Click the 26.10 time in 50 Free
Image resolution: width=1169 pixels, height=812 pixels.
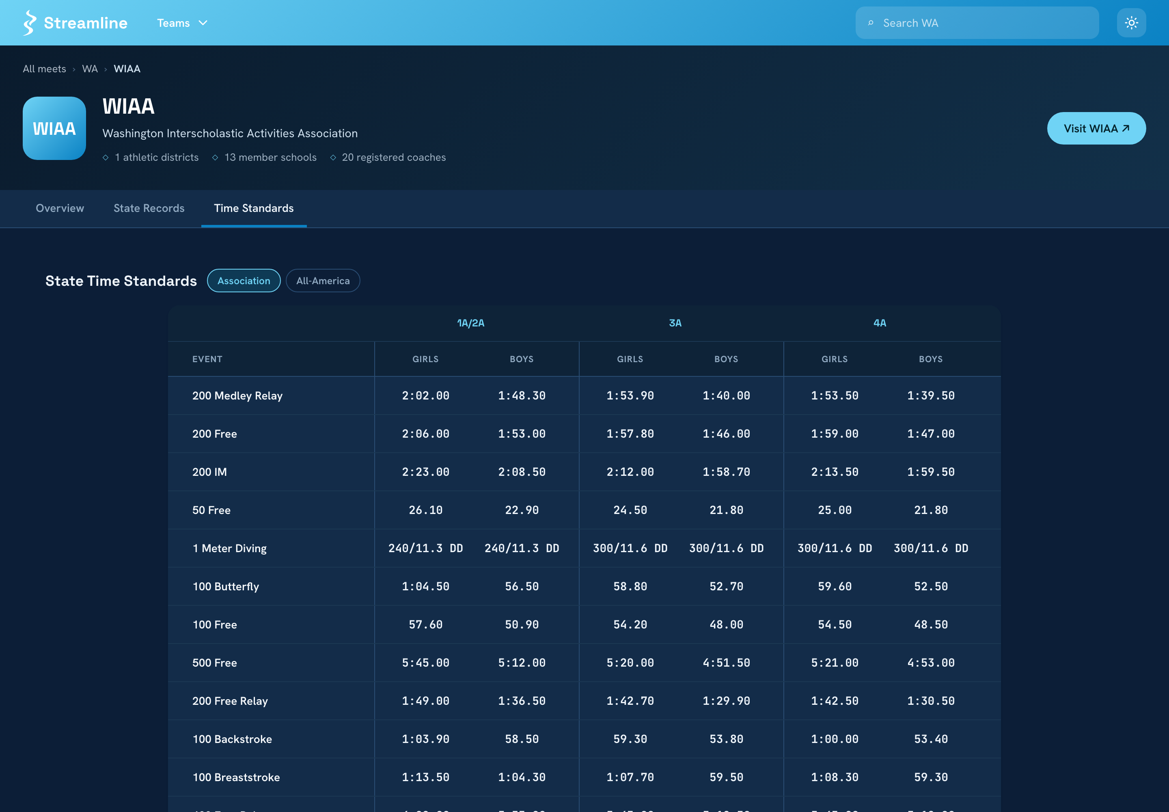426,510
